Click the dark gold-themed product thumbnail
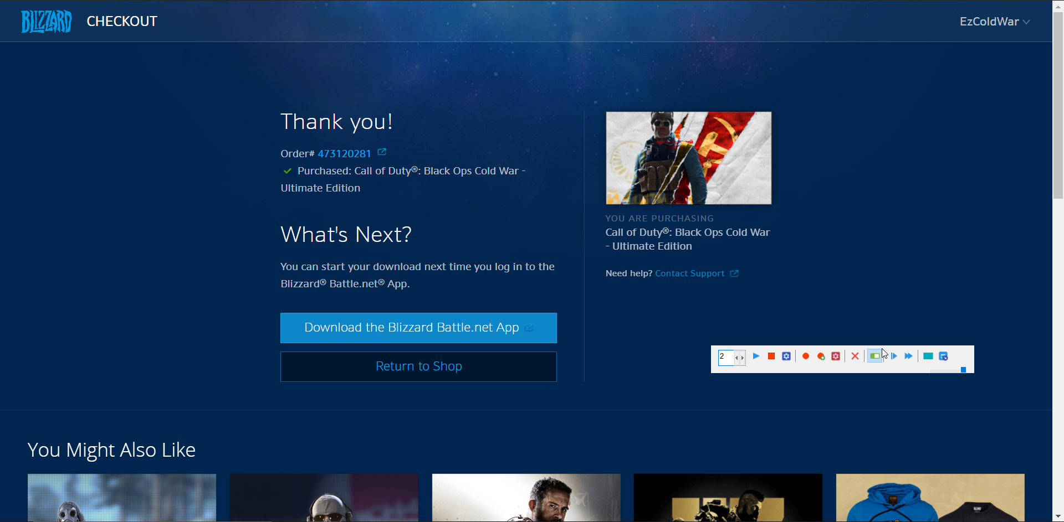This screenshot has width=1064, height=522. 728,498
